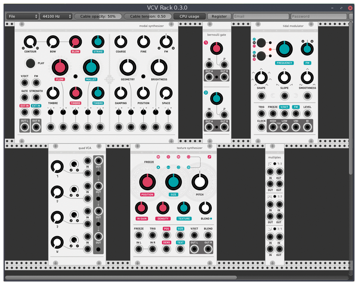This screenshot has height=285, width=358.
Task: Adjust the Cable opacity slider
Action: click(x=98, y=17)
